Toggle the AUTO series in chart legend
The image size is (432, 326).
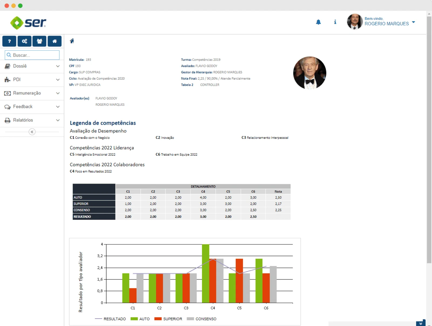(x=140, y=319)
